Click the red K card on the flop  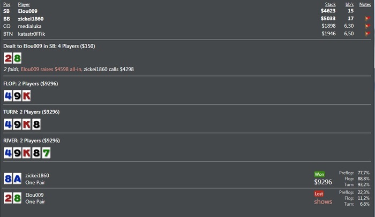(x=26, y=96)
